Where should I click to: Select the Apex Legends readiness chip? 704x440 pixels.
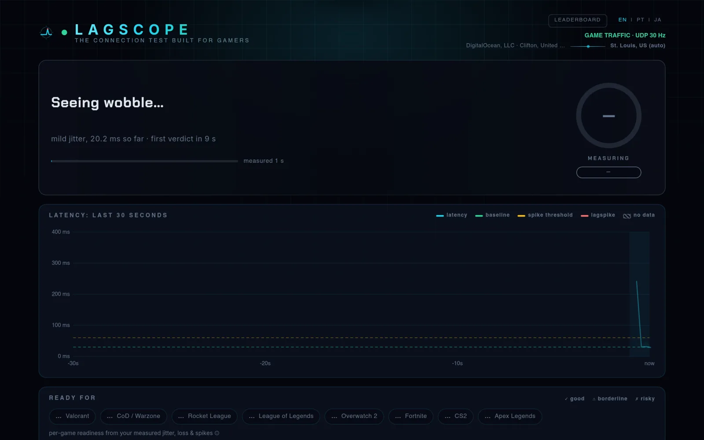510,416
